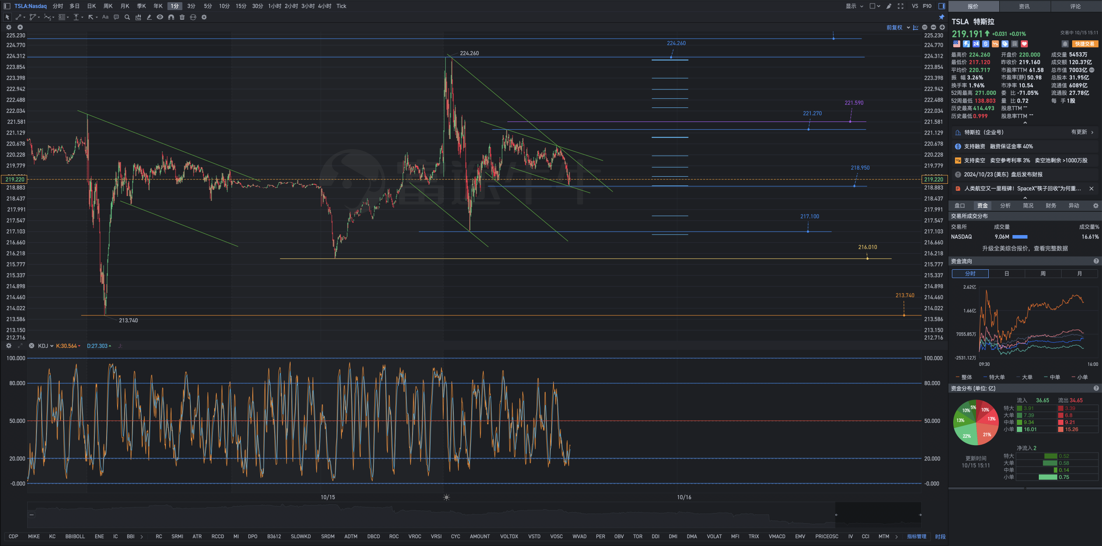This screenshot has width=1102, height=546.
Task: Select the cursor pointer tool
Action: click(7, 17)
